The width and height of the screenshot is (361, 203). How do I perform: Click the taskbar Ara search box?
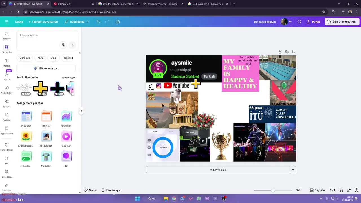tap(152, 198)
